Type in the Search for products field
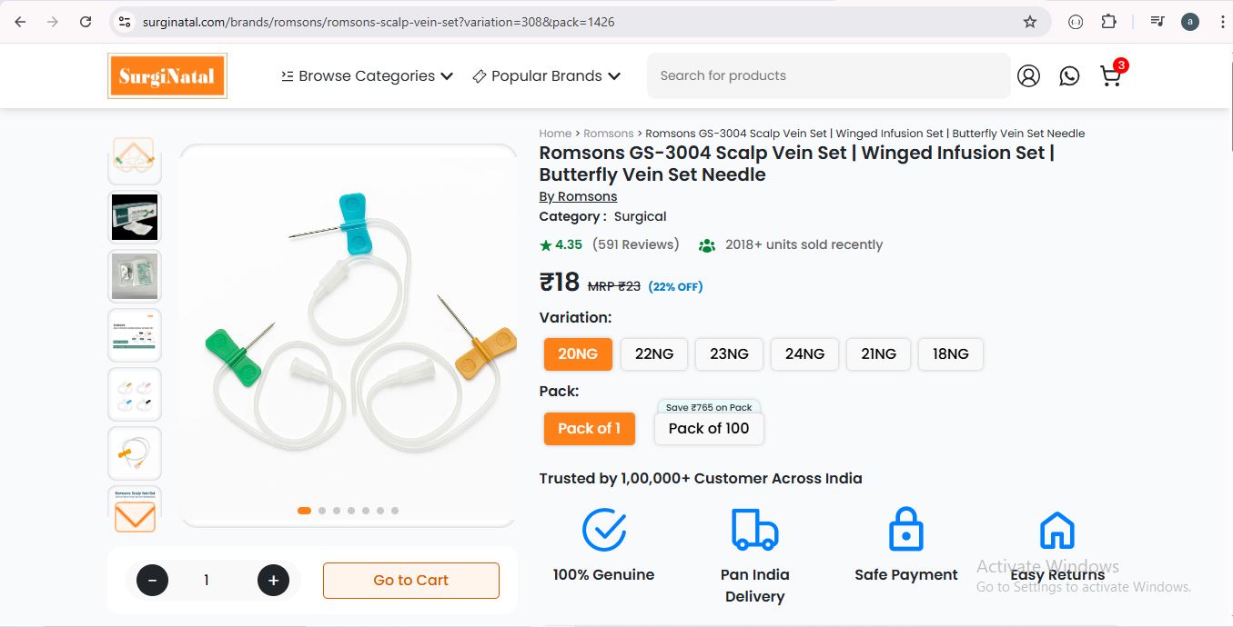Image resolution: width=1233 pixels, height=627 pixels. [x=828, y=76]
